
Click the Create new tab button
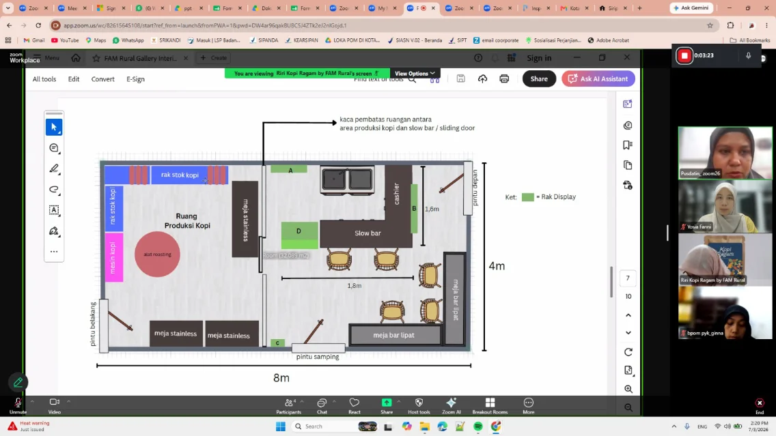pos(214,58)
